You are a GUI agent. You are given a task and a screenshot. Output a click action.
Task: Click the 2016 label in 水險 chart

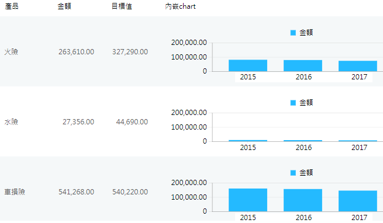point(303,147)
